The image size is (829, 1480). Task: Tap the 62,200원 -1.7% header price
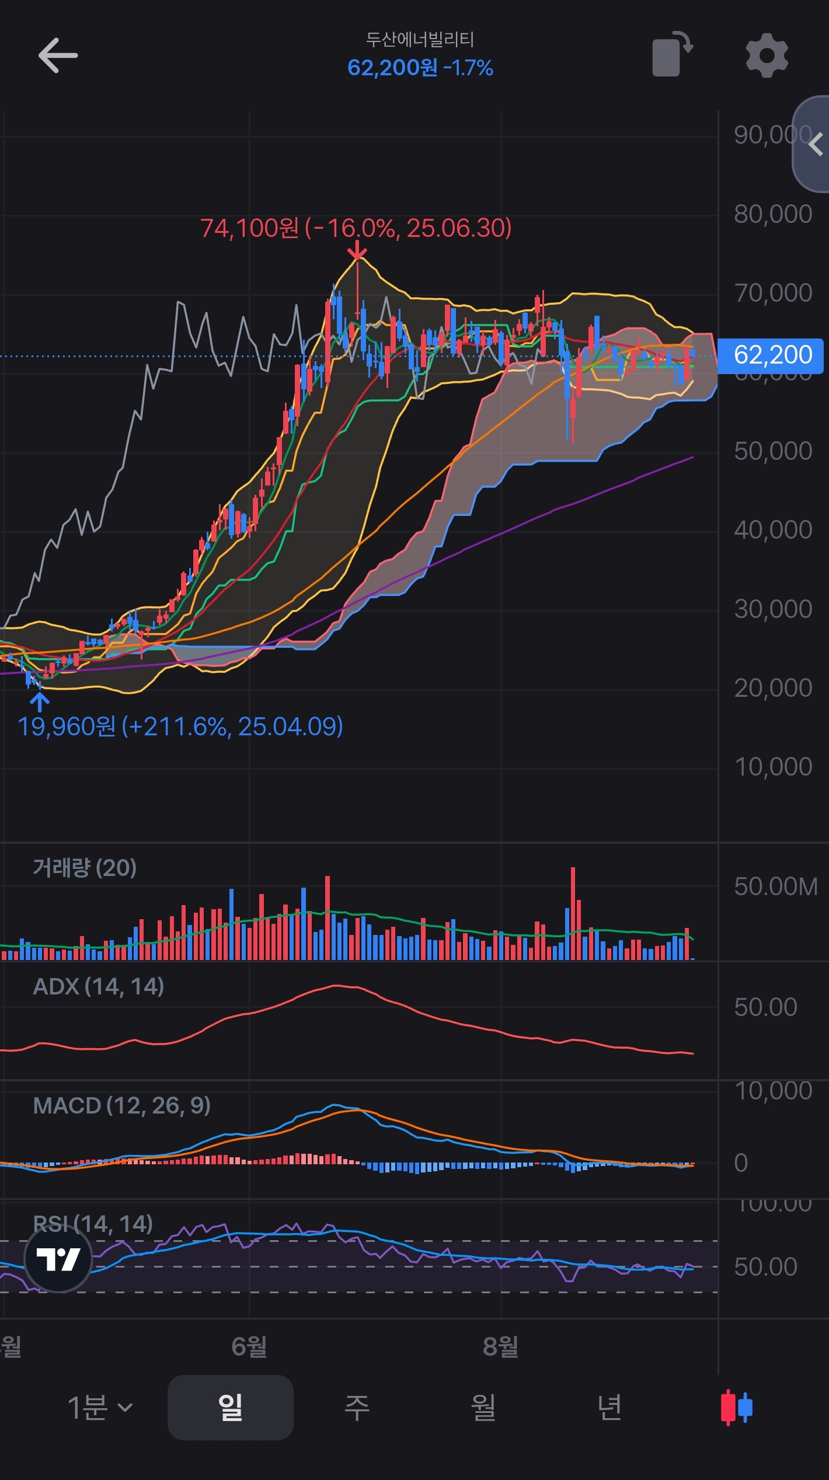[420, 68]
